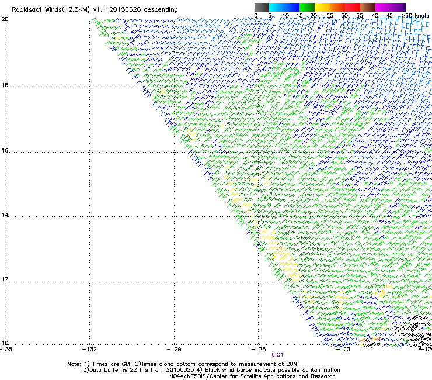Screen dimensions: 432x380
Task: Click the latitude axis label '12'
Action: point(5,279)
